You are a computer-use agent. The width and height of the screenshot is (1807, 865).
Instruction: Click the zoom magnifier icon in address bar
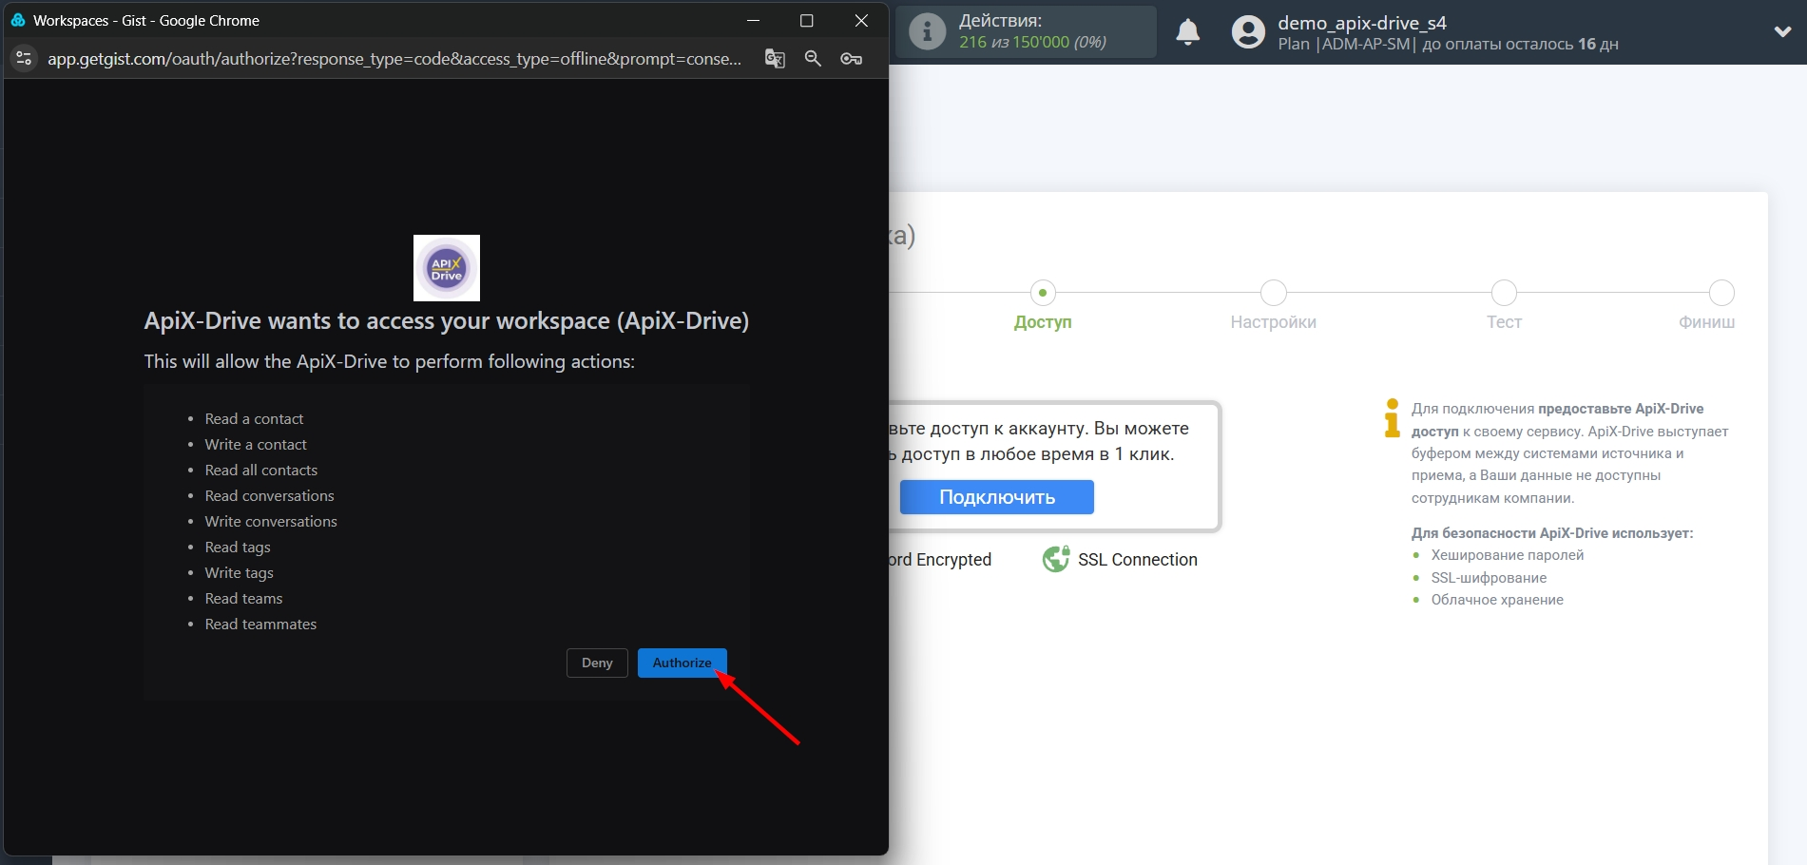click(x=813, y=59)
